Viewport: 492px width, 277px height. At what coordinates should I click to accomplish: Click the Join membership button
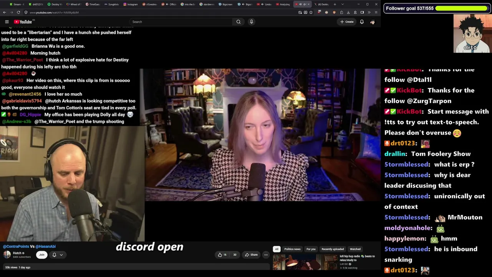pos(42,255)
